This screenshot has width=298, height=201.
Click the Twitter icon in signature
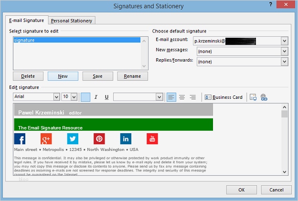pyautogui.click(x=73, y=139)
